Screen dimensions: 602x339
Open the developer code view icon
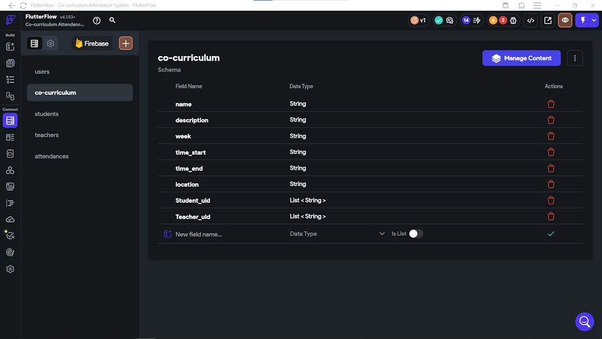tap(530, 20)
